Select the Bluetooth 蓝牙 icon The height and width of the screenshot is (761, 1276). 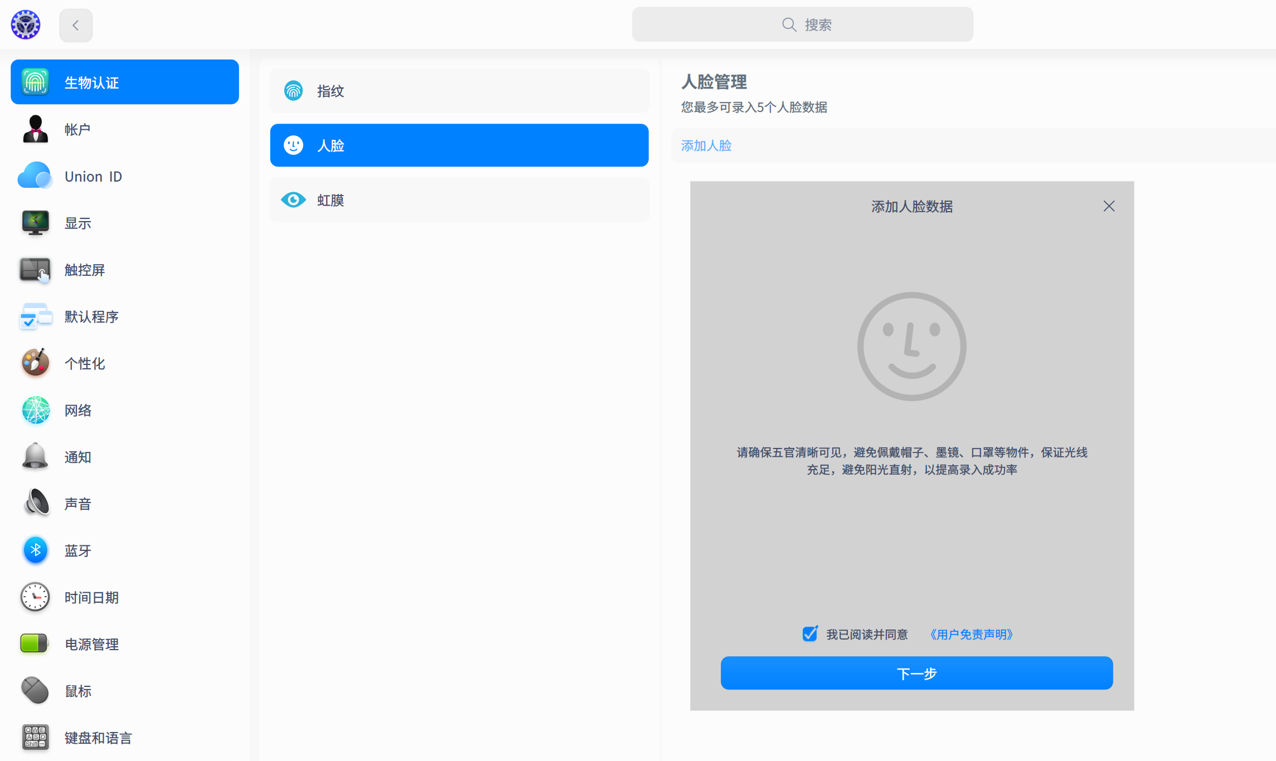(35, 550)
